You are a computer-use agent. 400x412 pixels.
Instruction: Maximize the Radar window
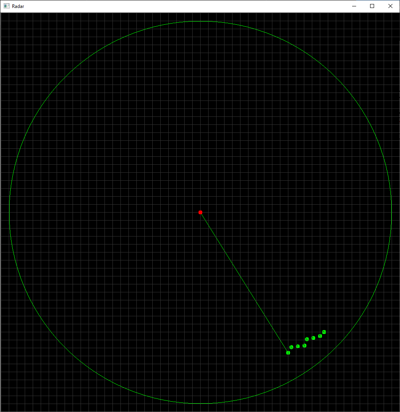372,6
